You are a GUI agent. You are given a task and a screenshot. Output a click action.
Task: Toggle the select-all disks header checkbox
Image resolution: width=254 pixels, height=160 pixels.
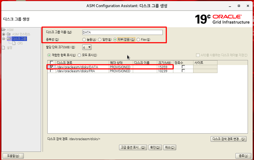click(52, 62)
